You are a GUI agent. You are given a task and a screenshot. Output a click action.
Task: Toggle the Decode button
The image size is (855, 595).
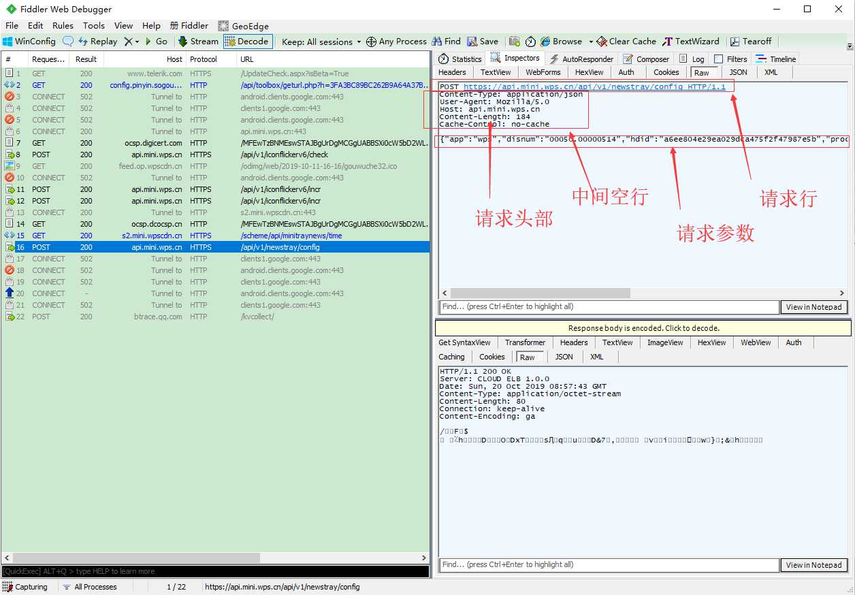click(248, 42)
